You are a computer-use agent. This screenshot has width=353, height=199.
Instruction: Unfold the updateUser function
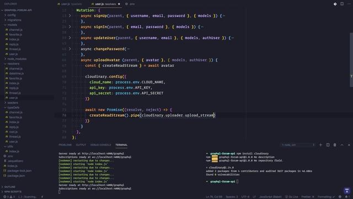[x=70, y=38]
